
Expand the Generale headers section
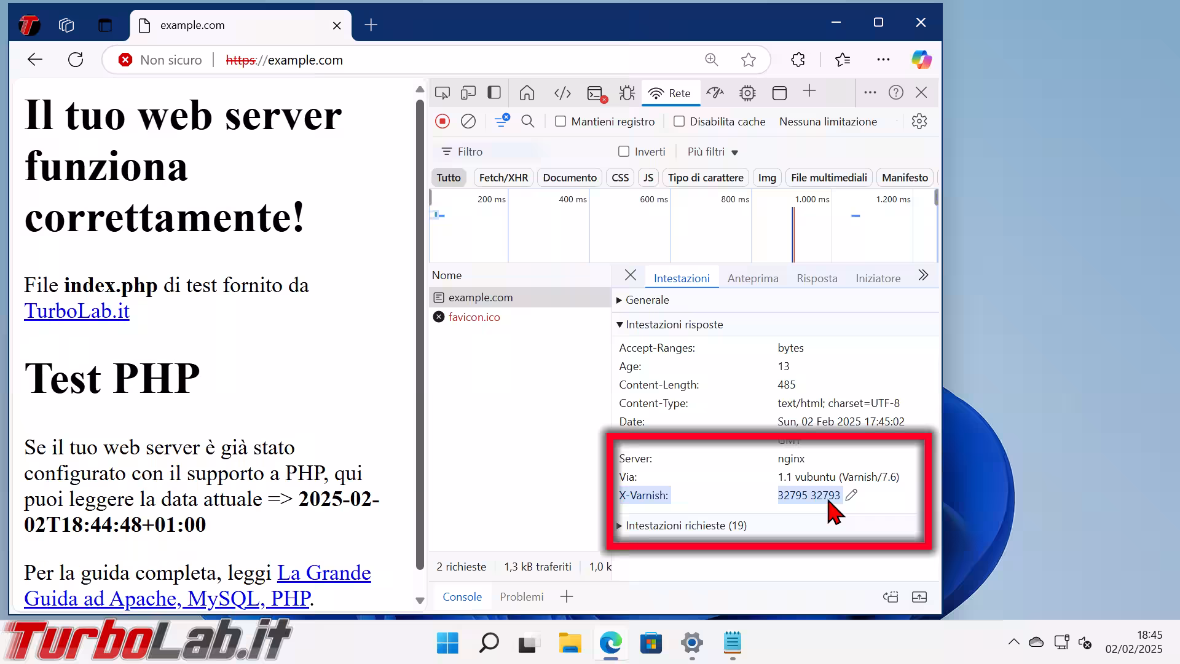coord(647,300)
